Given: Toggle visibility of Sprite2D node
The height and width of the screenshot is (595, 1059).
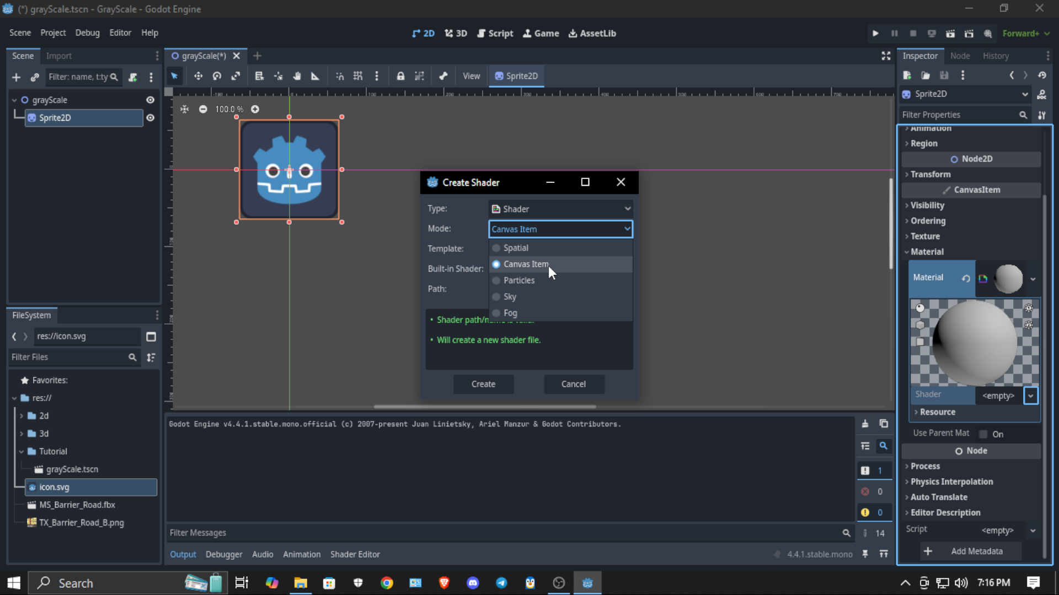Looking at the screenshot, I should [x=150, y=118].
